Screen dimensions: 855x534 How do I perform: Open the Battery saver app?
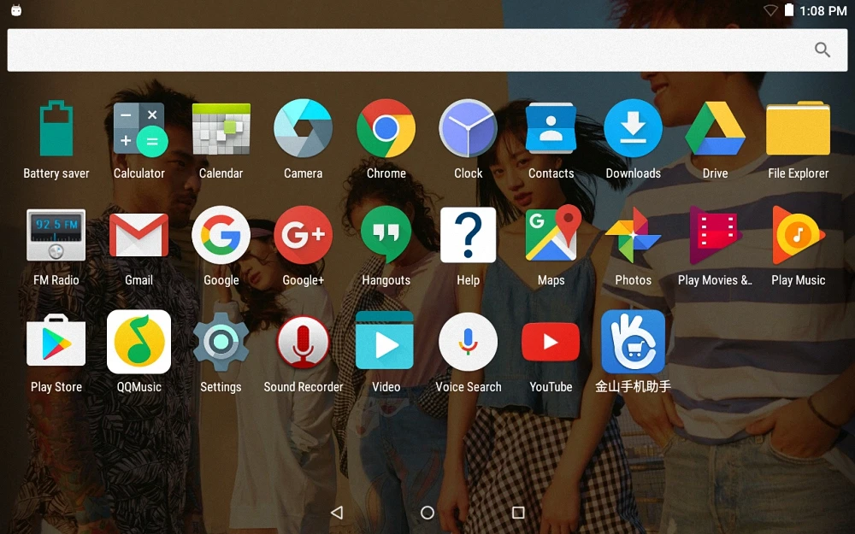(x=56, y=129)
